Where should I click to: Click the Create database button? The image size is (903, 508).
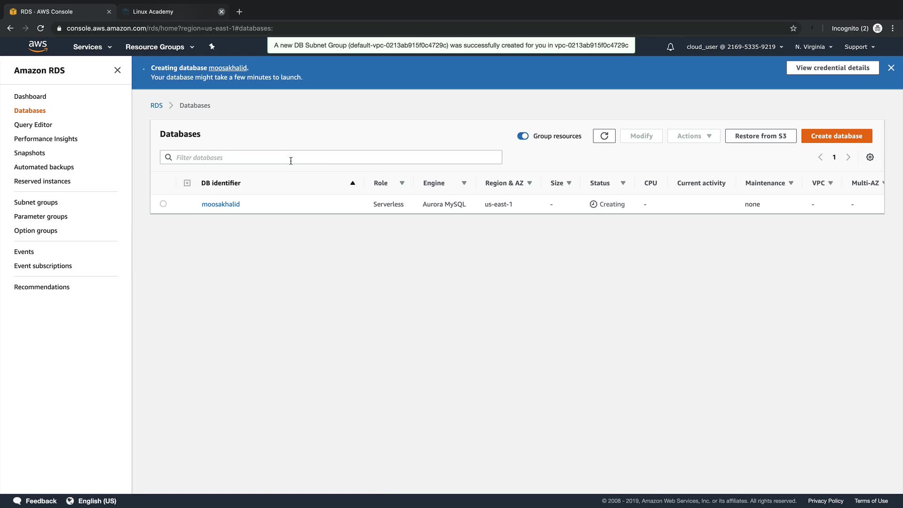coord(836,136)
